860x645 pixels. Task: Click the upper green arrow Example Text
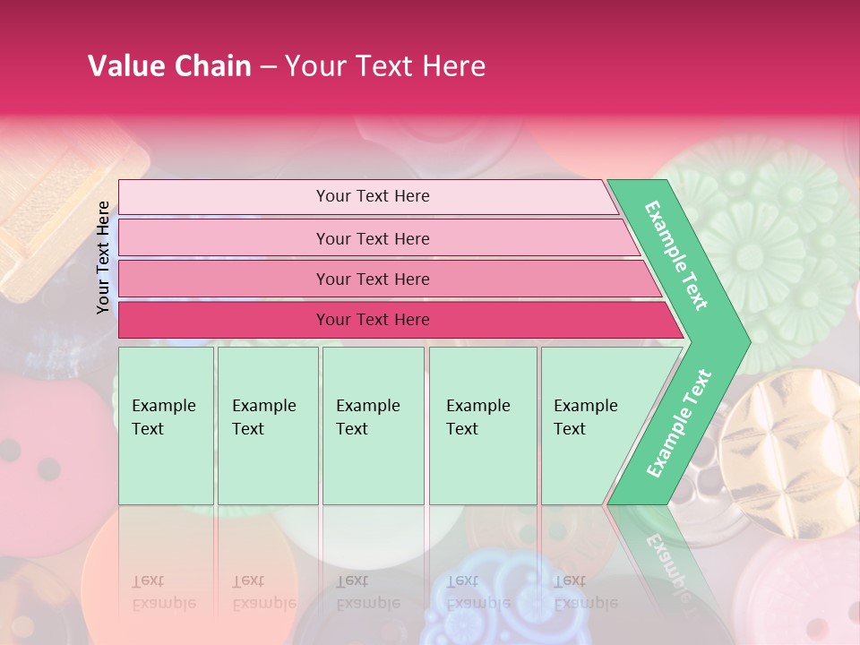pyautogui.click(x=676, y=255)
